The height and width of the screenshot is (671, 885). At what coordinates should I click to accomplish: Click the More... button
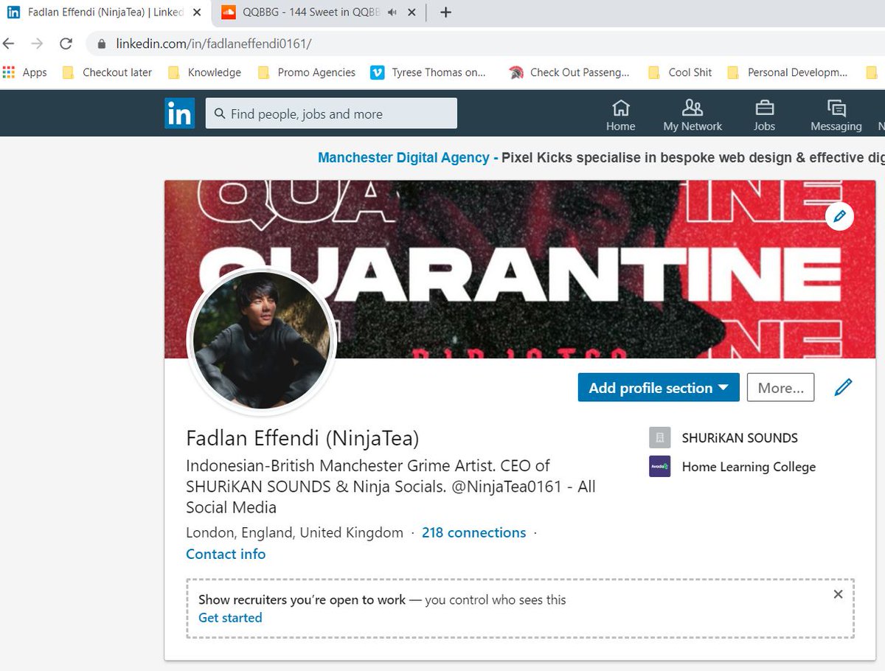(x=780, y=387)
